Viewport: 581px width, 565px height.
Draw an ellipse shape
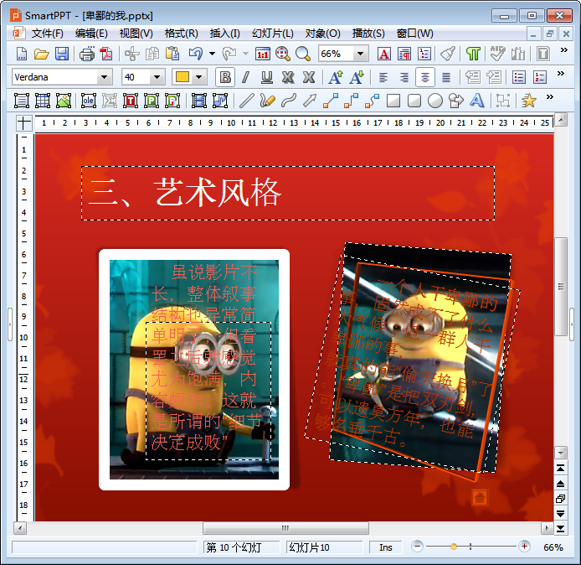435,101
